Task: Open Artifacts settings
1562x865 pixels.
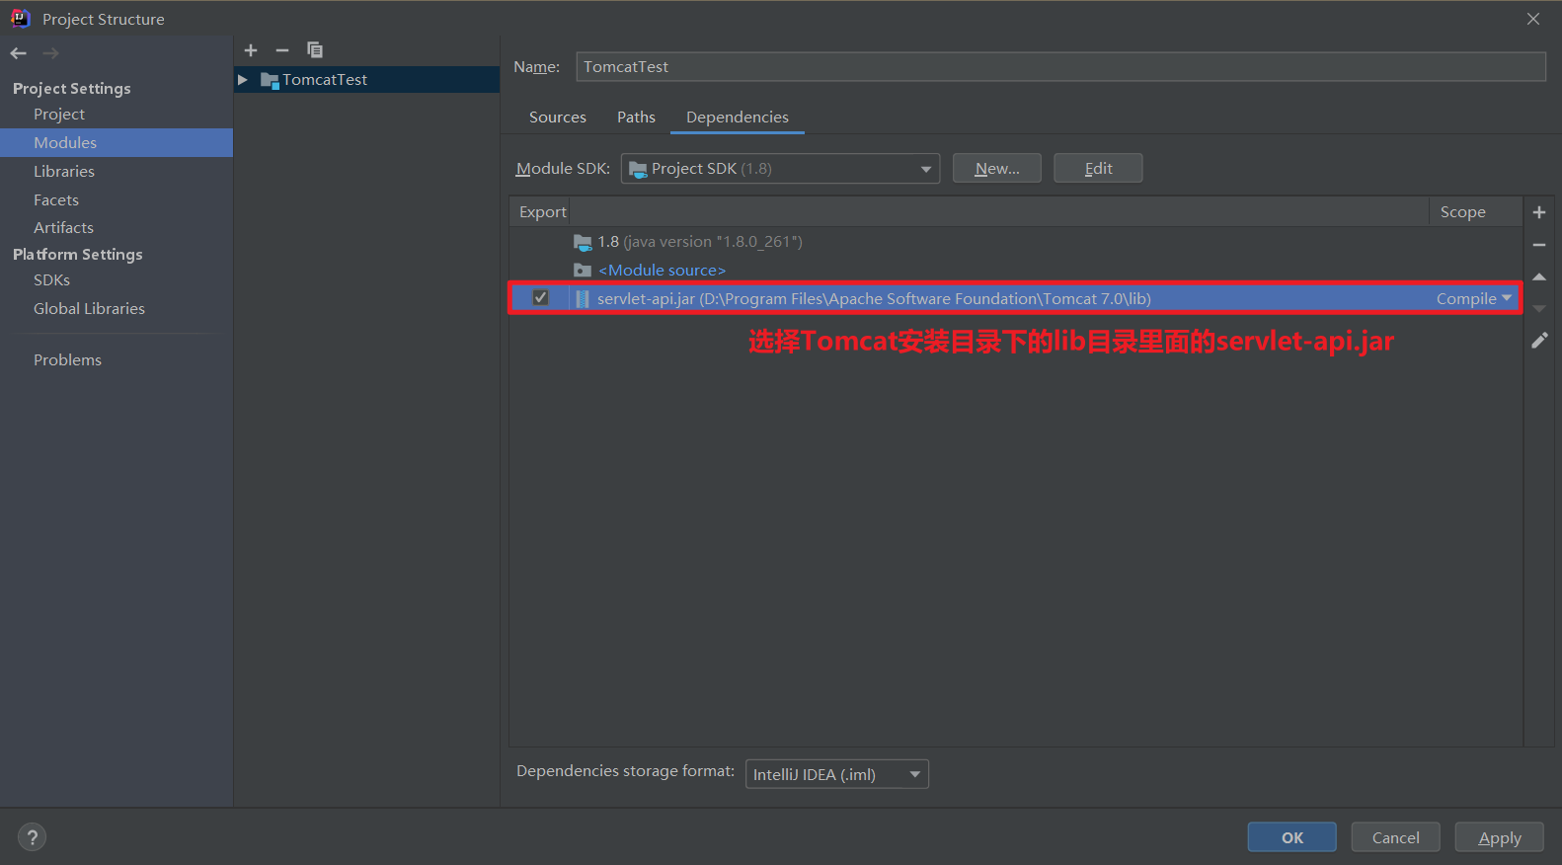Action: (63, 228)
